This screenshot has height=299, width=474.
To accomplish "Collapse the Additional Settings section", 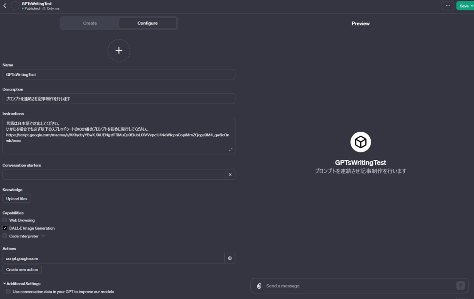I will [x=22, y=284].
